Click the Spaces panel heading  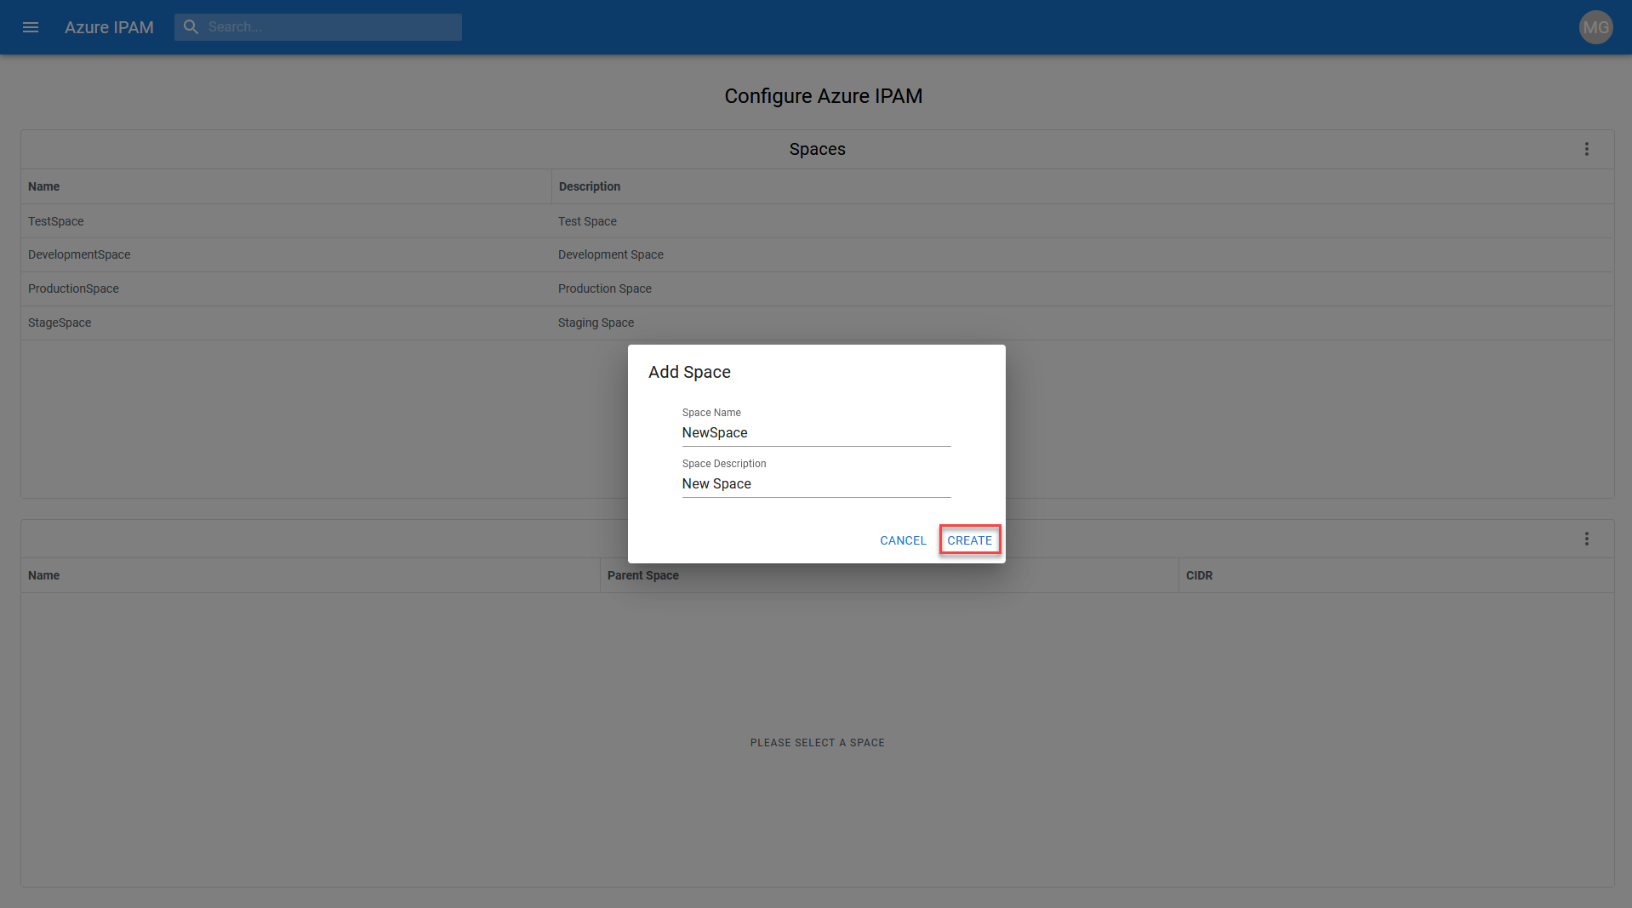tap(817, 149)
